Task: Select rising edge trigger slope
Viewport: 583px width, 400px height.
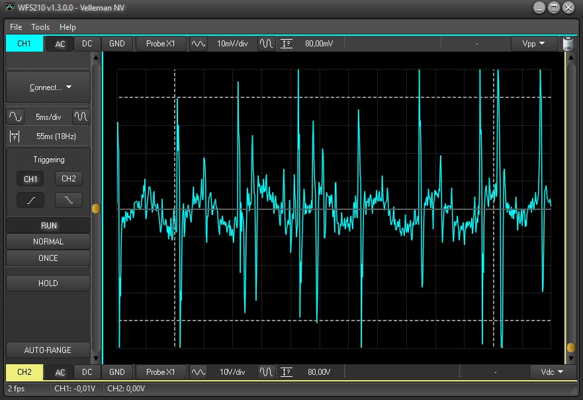Action: [30, 200]
